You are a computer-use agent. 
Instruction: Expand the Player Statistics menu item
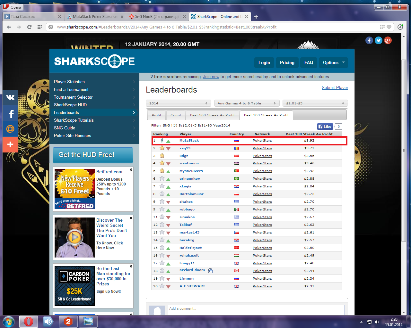point(94,82)
